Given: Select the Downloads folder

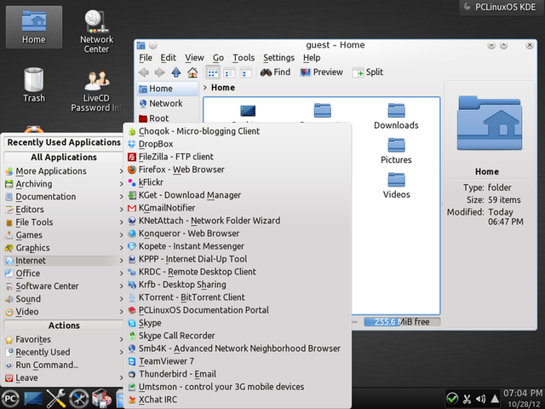Looking at the screenshot, I should coord(396,117).
